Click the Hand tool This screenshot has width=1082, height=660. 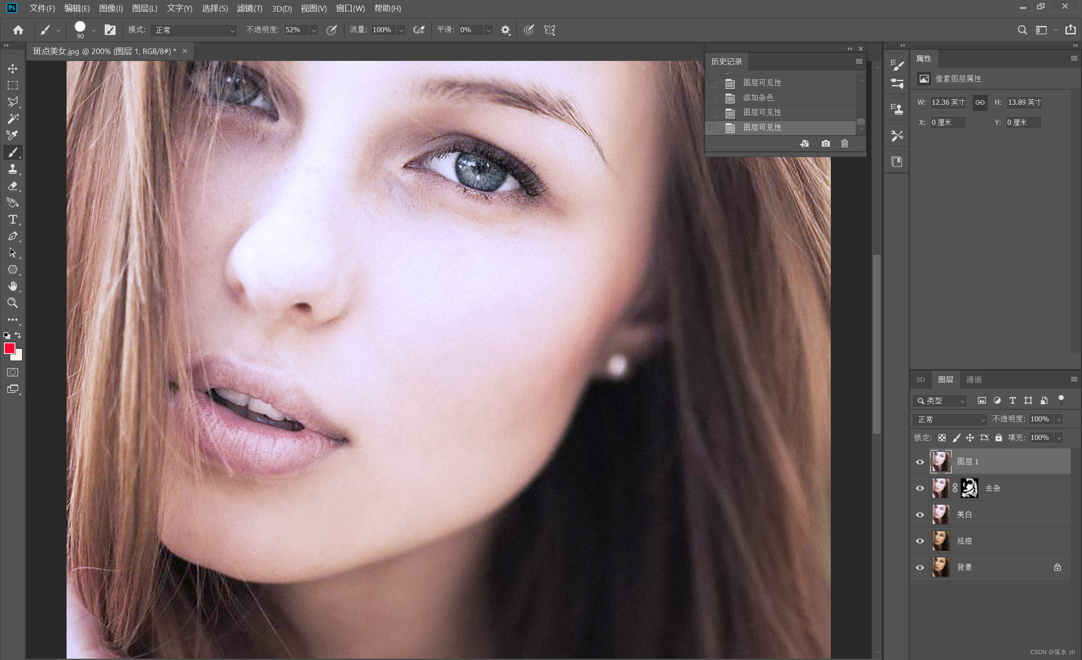coord(13,286)
